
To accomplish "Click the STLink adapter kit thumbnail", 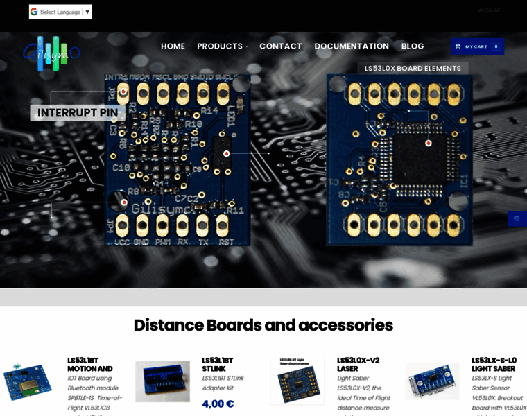I will pos(163,381).
